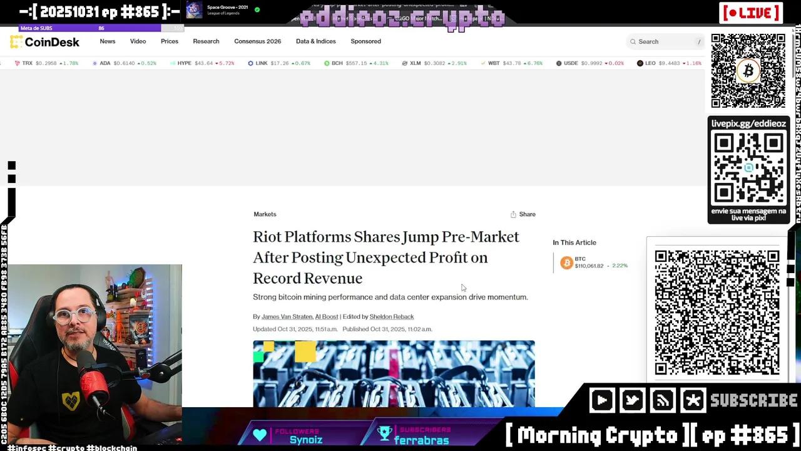This screenshot has height=451, width=801.
Task: Go to Consensus 2026
Action: pyautogui.click(x=258, y=41)
